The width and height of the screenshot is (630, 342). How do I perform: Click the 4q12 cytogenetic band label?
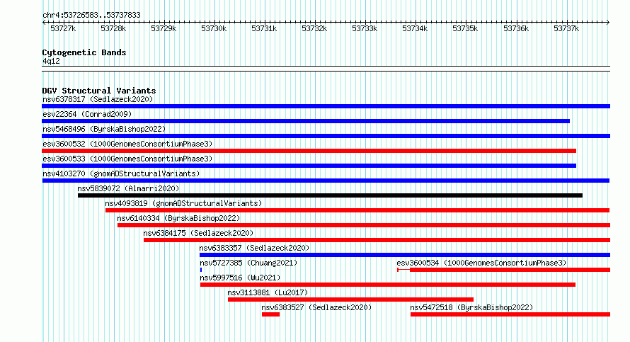(51, 61)
